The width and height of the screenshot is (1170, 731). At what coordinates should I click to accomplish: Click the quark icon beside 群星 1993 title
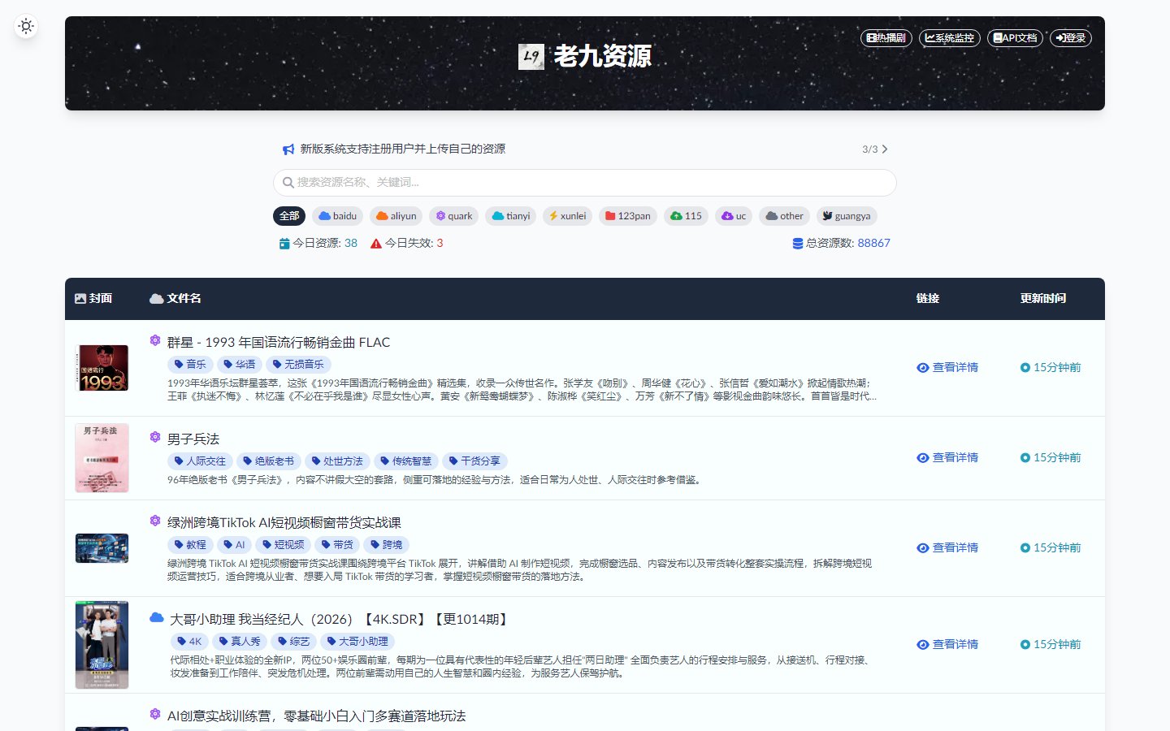155,340
